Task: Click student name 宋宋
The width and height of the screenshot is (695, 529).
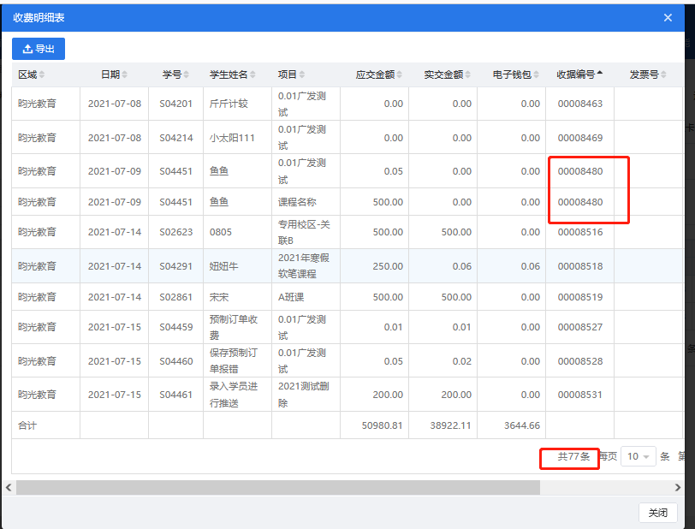Action: point(218,297)
